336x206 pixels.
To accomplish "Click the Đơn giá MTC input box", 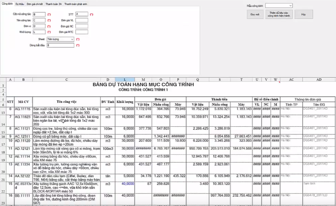I will (x=82, y=32).
